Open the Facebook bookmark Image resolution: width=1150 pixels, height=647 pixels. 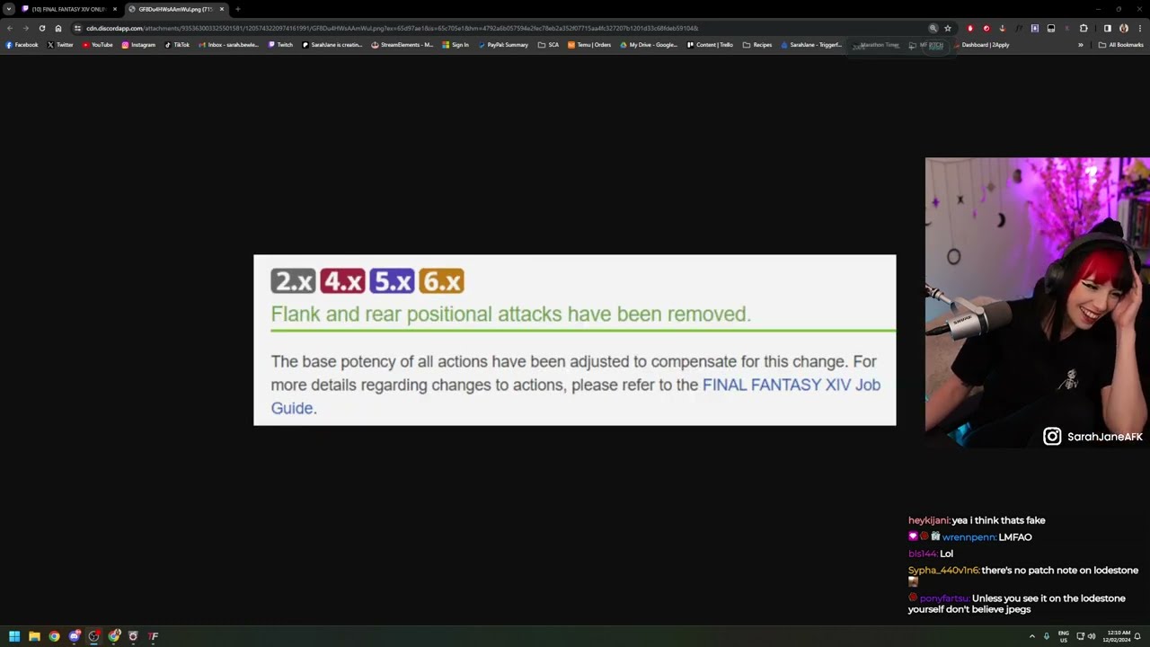[22, 45]
